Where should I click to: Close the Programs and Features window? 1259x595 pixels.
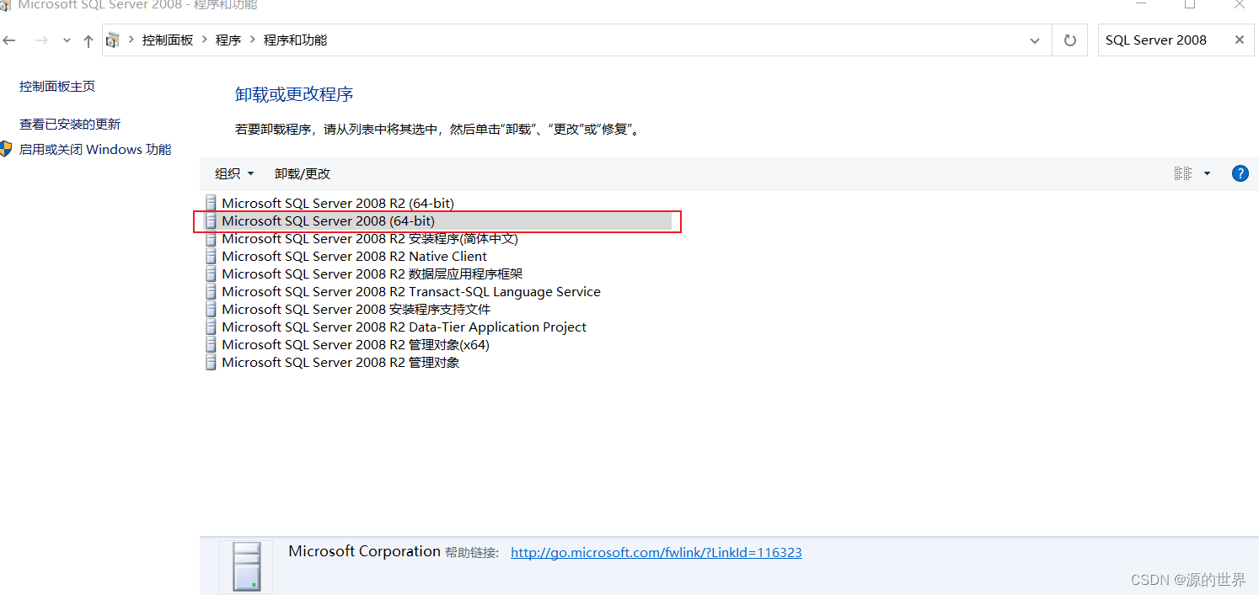[x=1240, y=5]
